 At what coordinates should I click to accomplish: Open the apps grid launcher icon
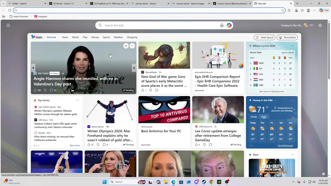coord(8,25)
